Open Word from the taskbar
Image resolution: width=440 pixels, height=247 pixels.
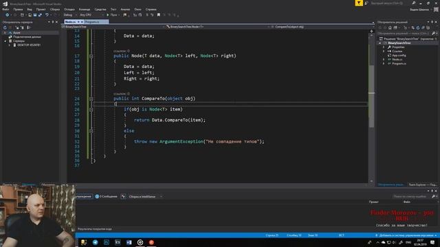(x=129, y=242)
